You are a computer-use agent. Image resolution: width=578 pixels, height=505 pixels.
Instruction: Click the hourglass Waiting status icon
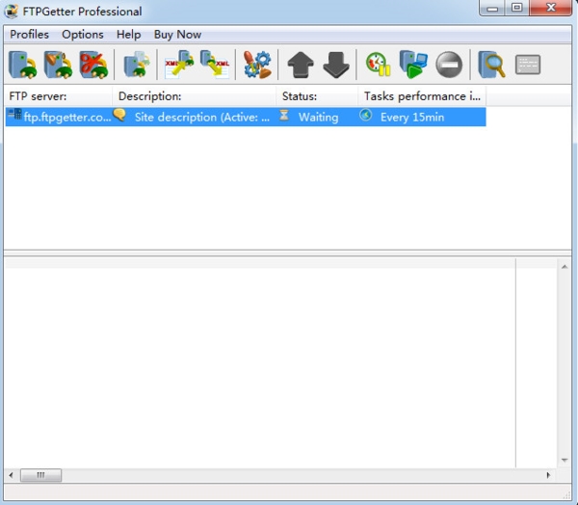[284, 115]
